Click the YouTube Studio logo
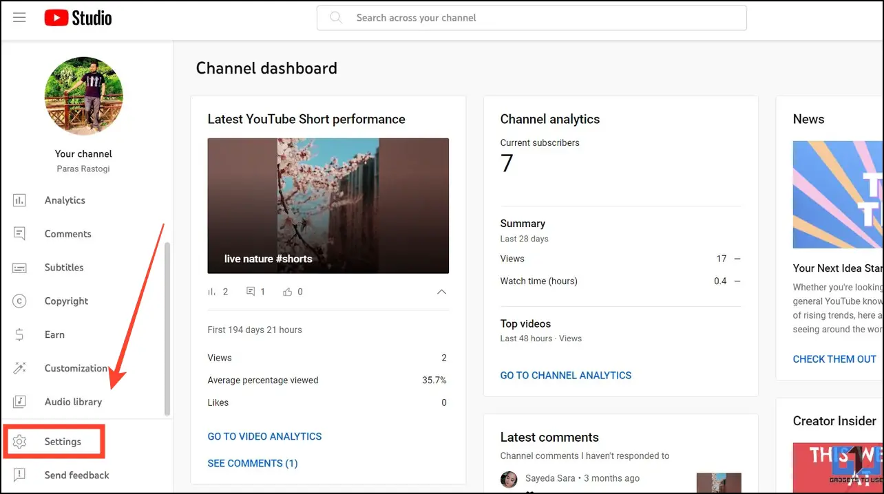 (x=78, y=18)
